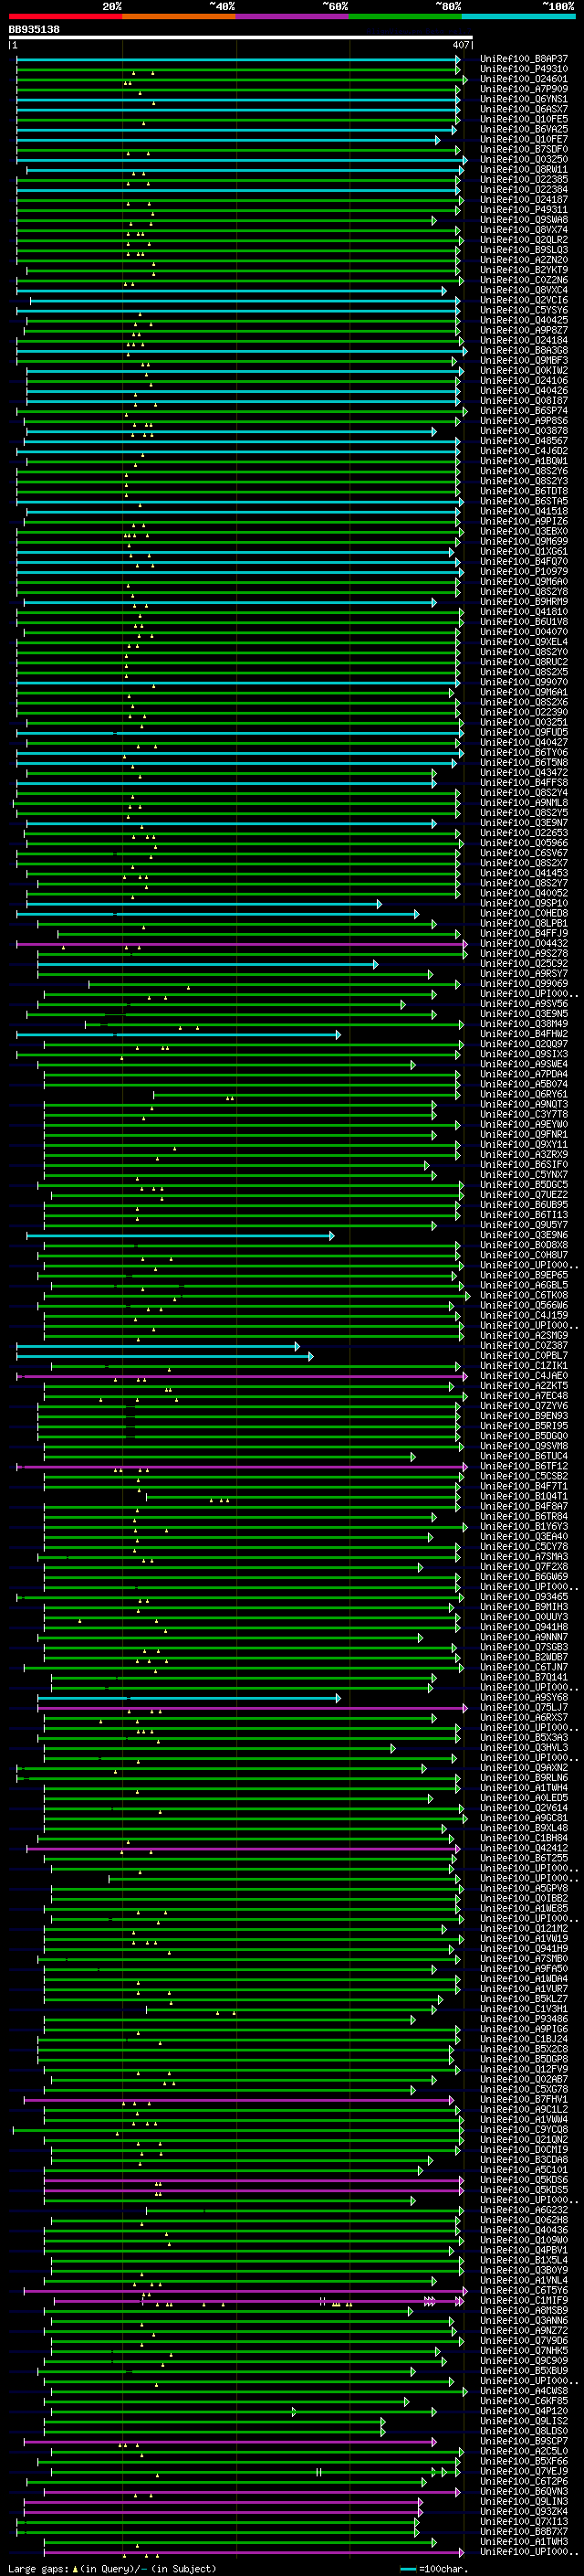The height and width of the screenshot is (2576, 584).
Task: Select the BB935138 query title text
Action: tap(34, 29)
